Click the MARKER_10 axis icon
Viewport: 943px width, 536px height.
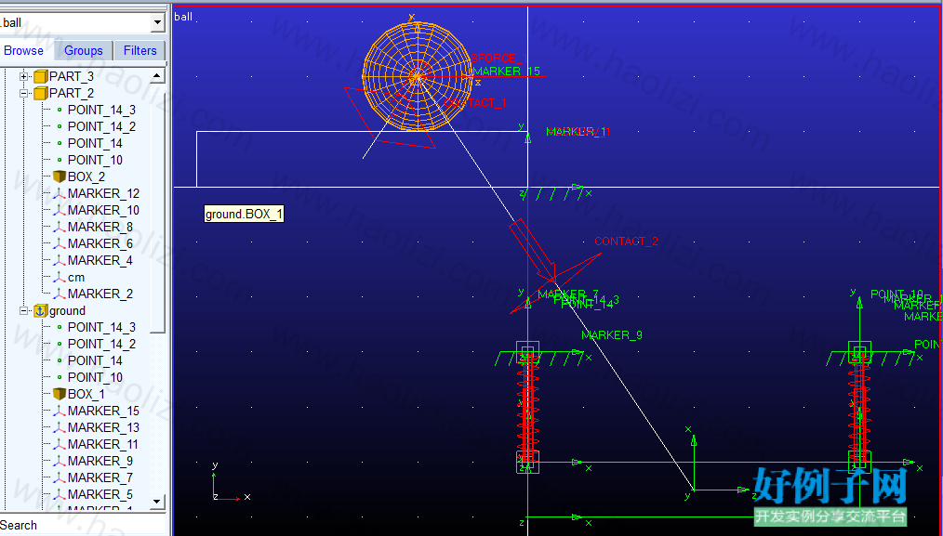[59, 210]
